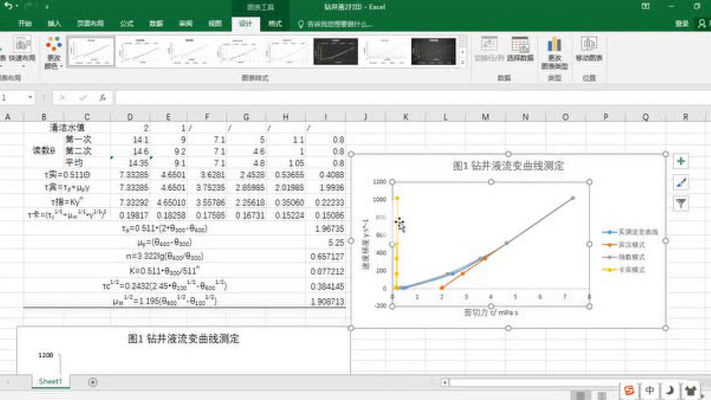This screenshot has height=400, width=711.
Task: Select the cell showing 1.908713
Action: coord(326,301)
